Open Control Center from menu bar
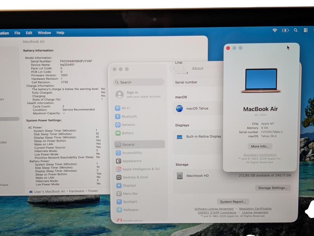 click(306, 30)
